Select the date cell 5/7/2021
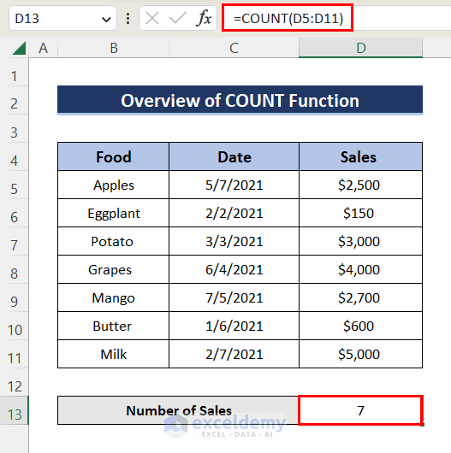451x453 pixels. tap(234, 185)
